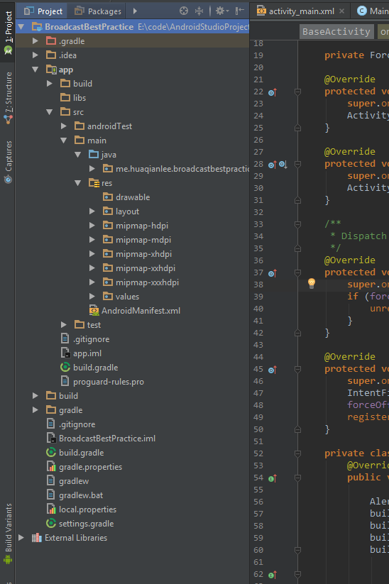The image size is (389, 584).
Task: Collapse the app module node
Action: pos(35,70)
